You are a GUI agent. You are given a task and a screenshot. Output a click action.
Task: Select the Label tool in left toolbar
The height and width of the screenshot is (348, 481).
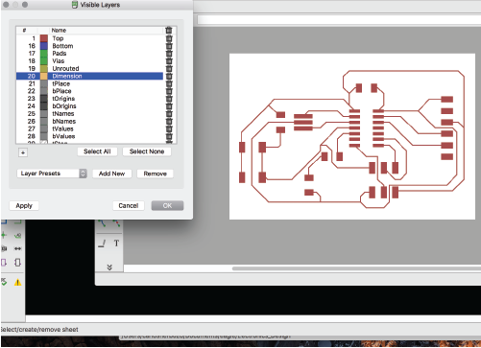coord(17,236)
